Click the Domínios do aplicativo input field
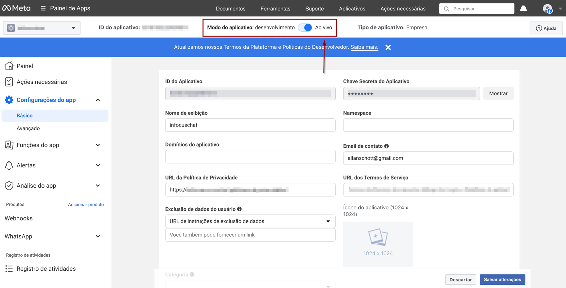This screenshot has height=288, width=566. tap(250, 157)
